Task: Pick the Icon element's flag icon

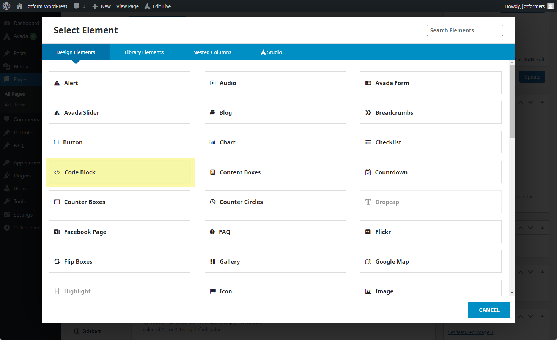Action: [x=213, y=291]
